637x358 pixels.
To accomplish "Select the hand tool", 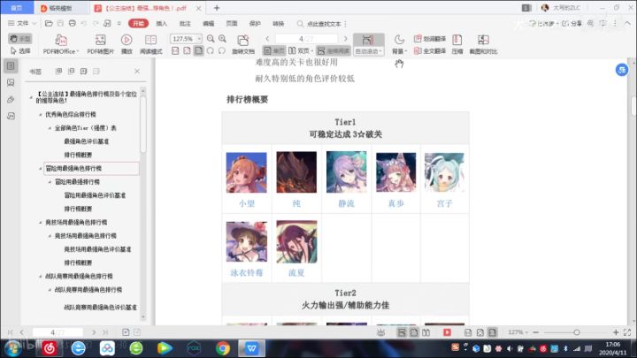I will 19,39.
